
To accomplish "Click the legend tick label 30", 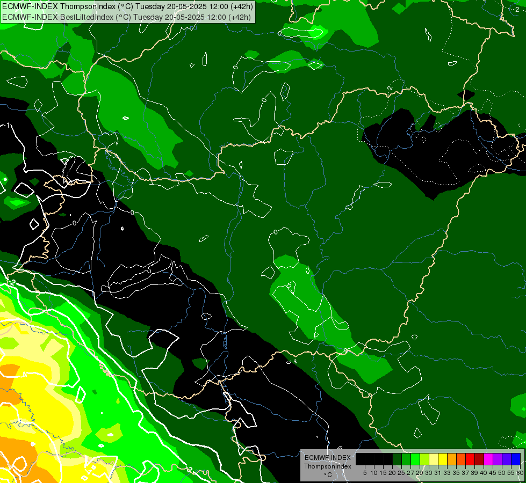I will (x=429, y=473).
